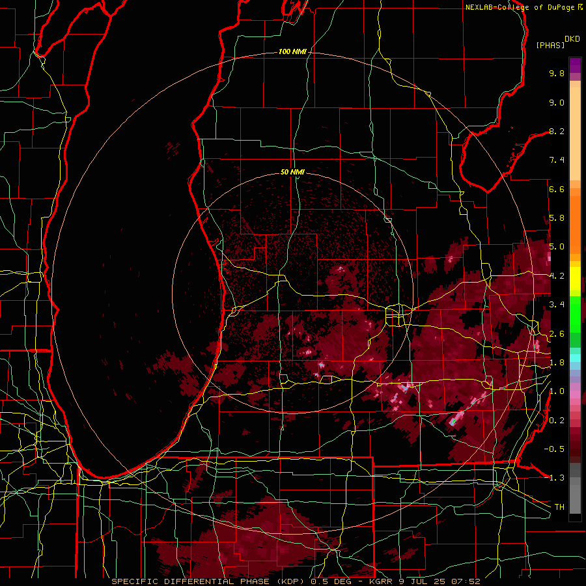586x586 pixels.
Task: Click the 3.4 legend value
Action: (x=557, y=305)
